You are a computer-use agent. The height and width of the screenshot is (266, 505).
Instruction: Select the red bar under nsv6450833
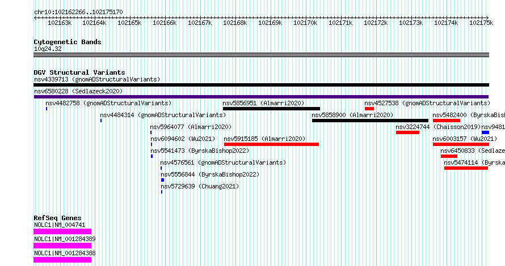click(x=449, y=156)
